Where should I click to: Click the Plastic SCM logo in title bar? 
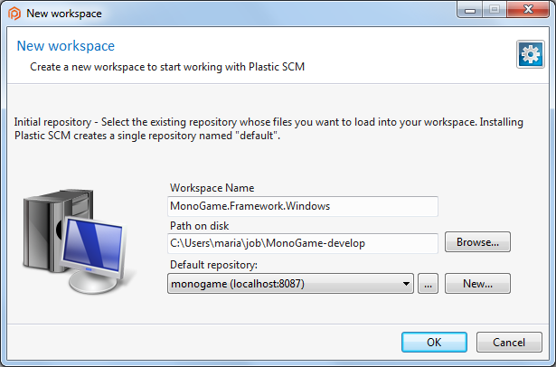click(x=14, y=14)
